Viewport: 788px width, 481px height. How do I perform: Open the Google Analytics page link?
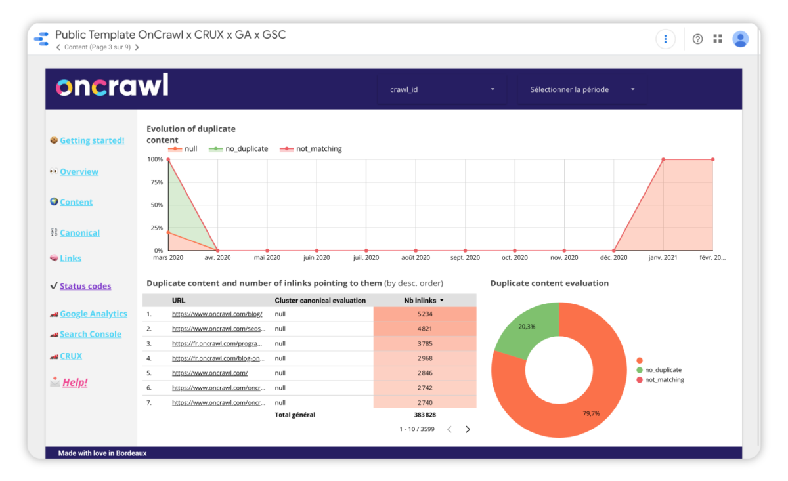point(93,314)
